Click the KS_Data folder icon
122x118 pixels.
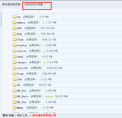(x=15, y=96)
